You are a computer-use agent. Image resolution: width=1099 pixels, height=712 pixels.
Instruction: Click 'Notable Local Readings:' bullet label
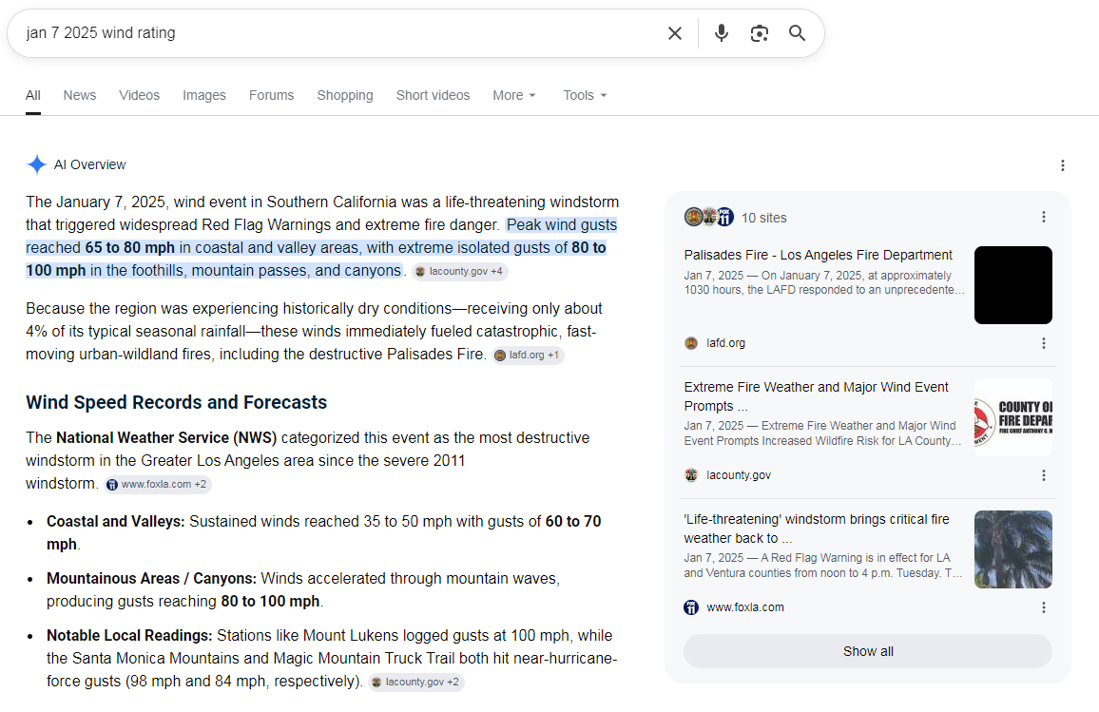(129, 636)
